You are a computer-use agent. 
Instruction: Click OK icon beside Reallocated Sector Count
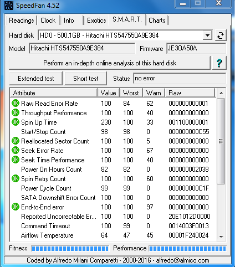point(16,141)
